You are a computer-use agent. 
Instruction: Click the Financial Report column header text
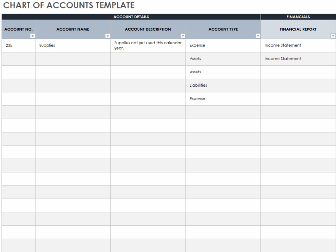298,29
